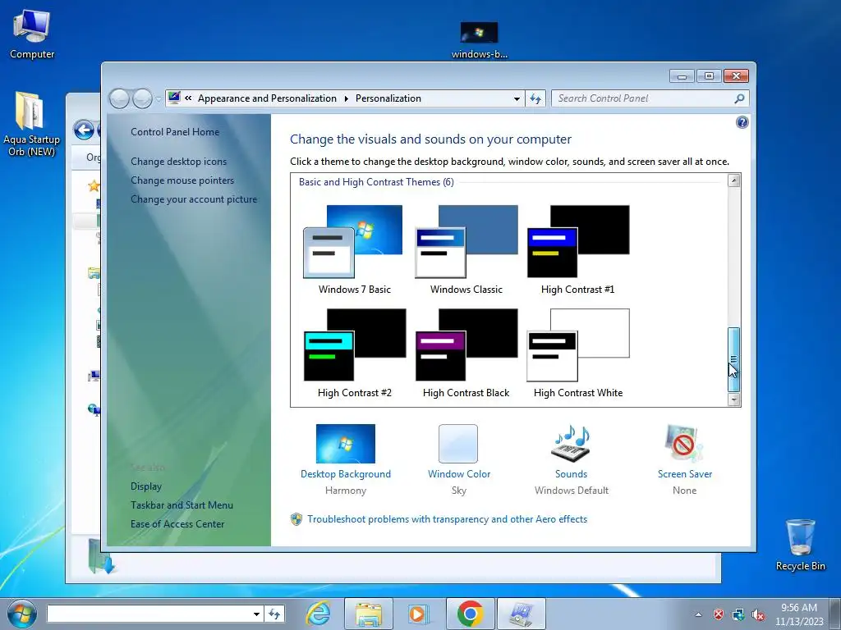Image resolution: width=841 pixels, height=630 pixels.
Task: Open the Start menu orb
Action: tap(22, 614)
